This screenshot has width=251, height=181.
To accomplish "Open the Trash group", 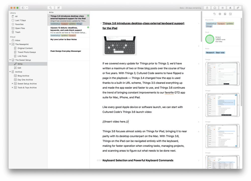I will click(x=28, y=32).
